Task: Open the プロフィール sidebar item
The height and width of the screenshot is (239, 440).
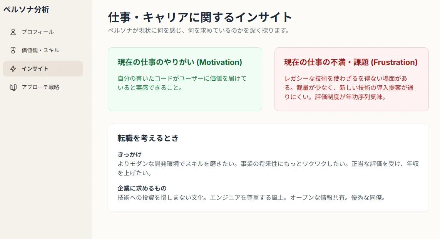Action: [x=43, y=32]
